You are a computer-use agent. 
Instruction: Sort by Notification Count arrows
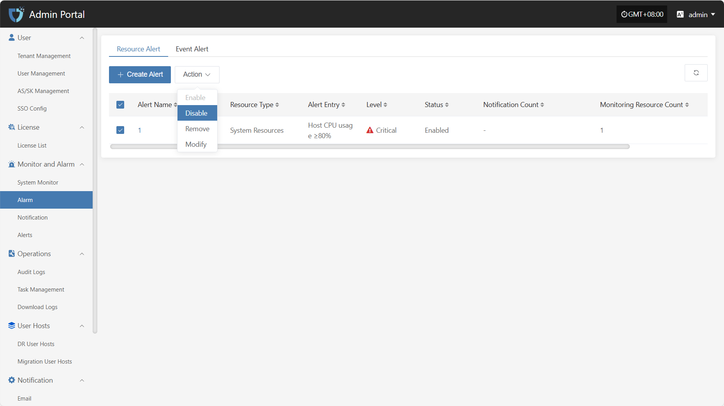pos(542,105)
